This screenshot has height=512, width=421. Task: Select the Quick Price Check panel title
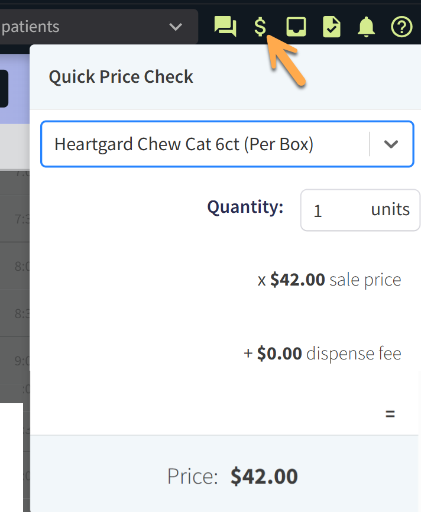pyautogui.click(x=121, y=76)
